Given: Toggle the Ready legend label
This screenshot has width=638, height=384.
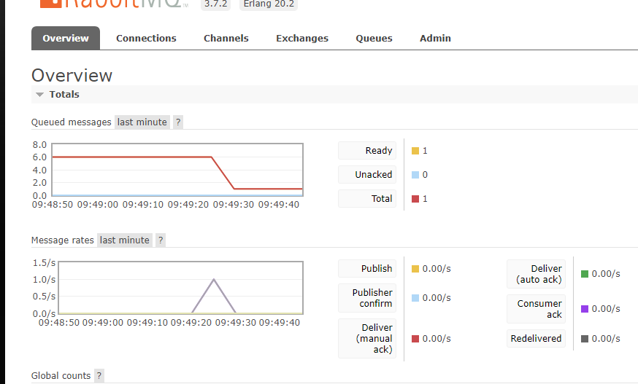Looking at the screenshot, I should (x=367, y=151).
